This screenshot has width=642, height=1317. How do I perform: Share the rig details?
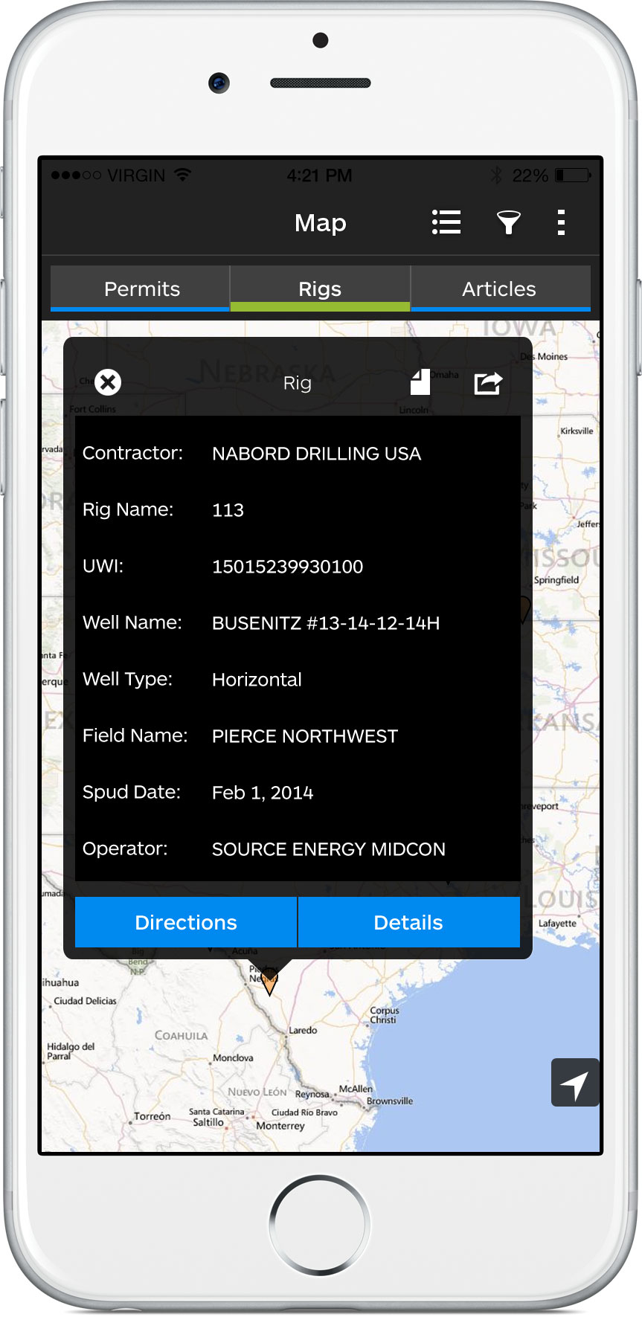pyautogui.click(x=488, y=382)
